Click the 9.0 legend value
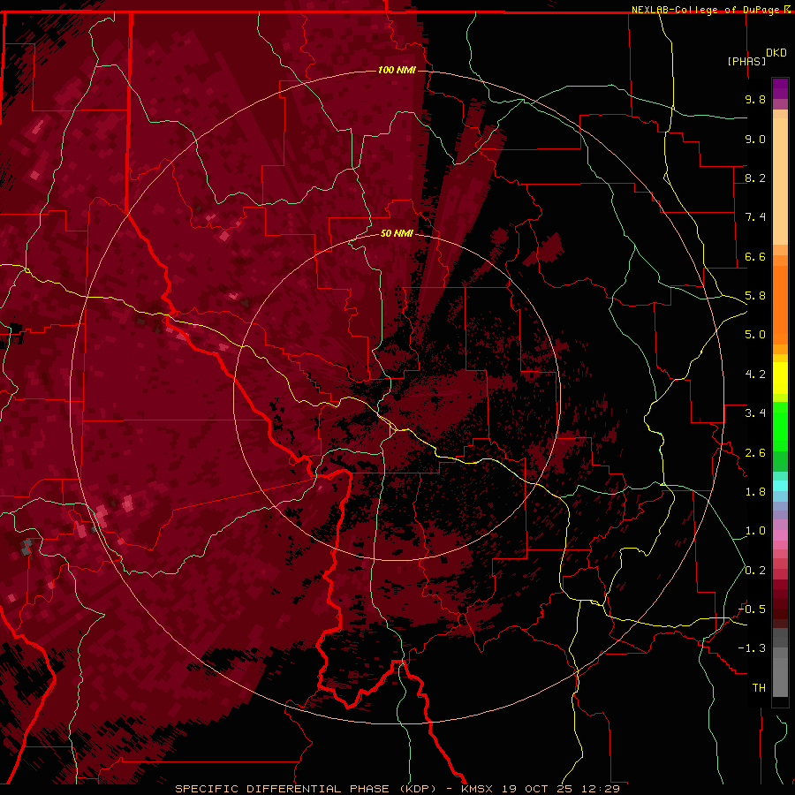The width and height of the screenshot is (795, 795). 755,139
